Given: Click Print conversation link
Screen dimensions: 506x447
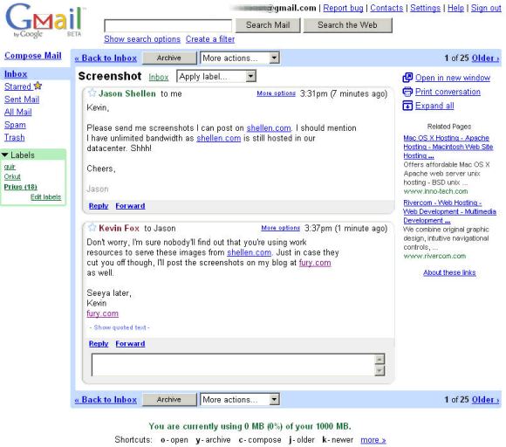Looking at the screenshot, I should 448,92.
